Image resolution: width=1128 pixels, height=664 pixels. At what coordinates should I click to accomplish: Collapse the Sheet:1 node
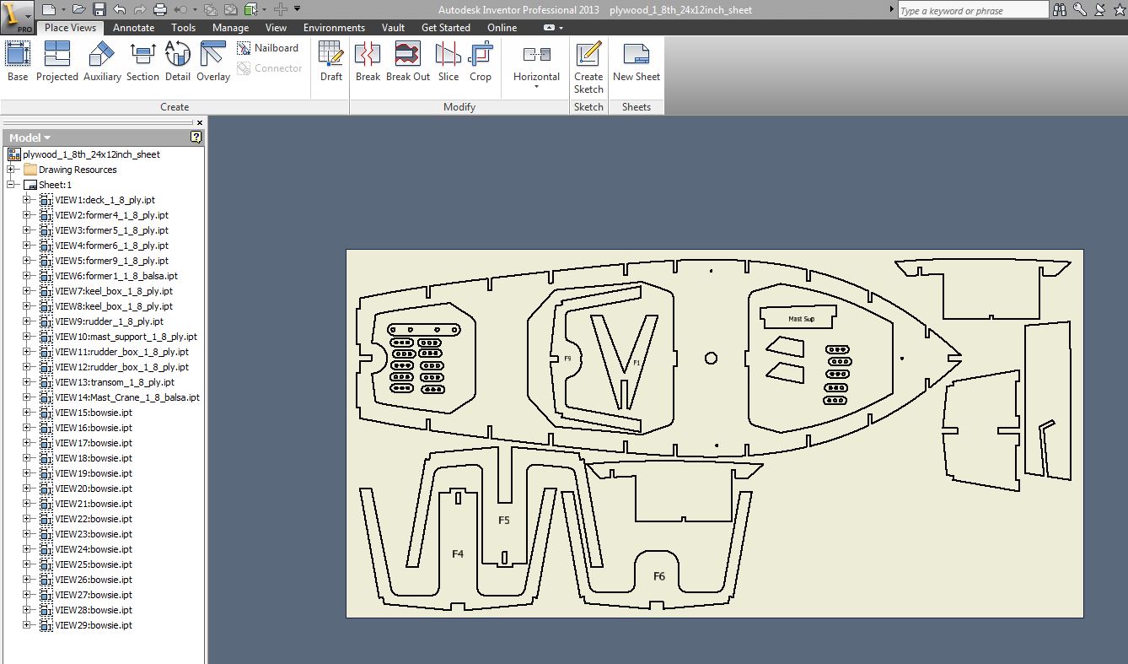(11, 185)
